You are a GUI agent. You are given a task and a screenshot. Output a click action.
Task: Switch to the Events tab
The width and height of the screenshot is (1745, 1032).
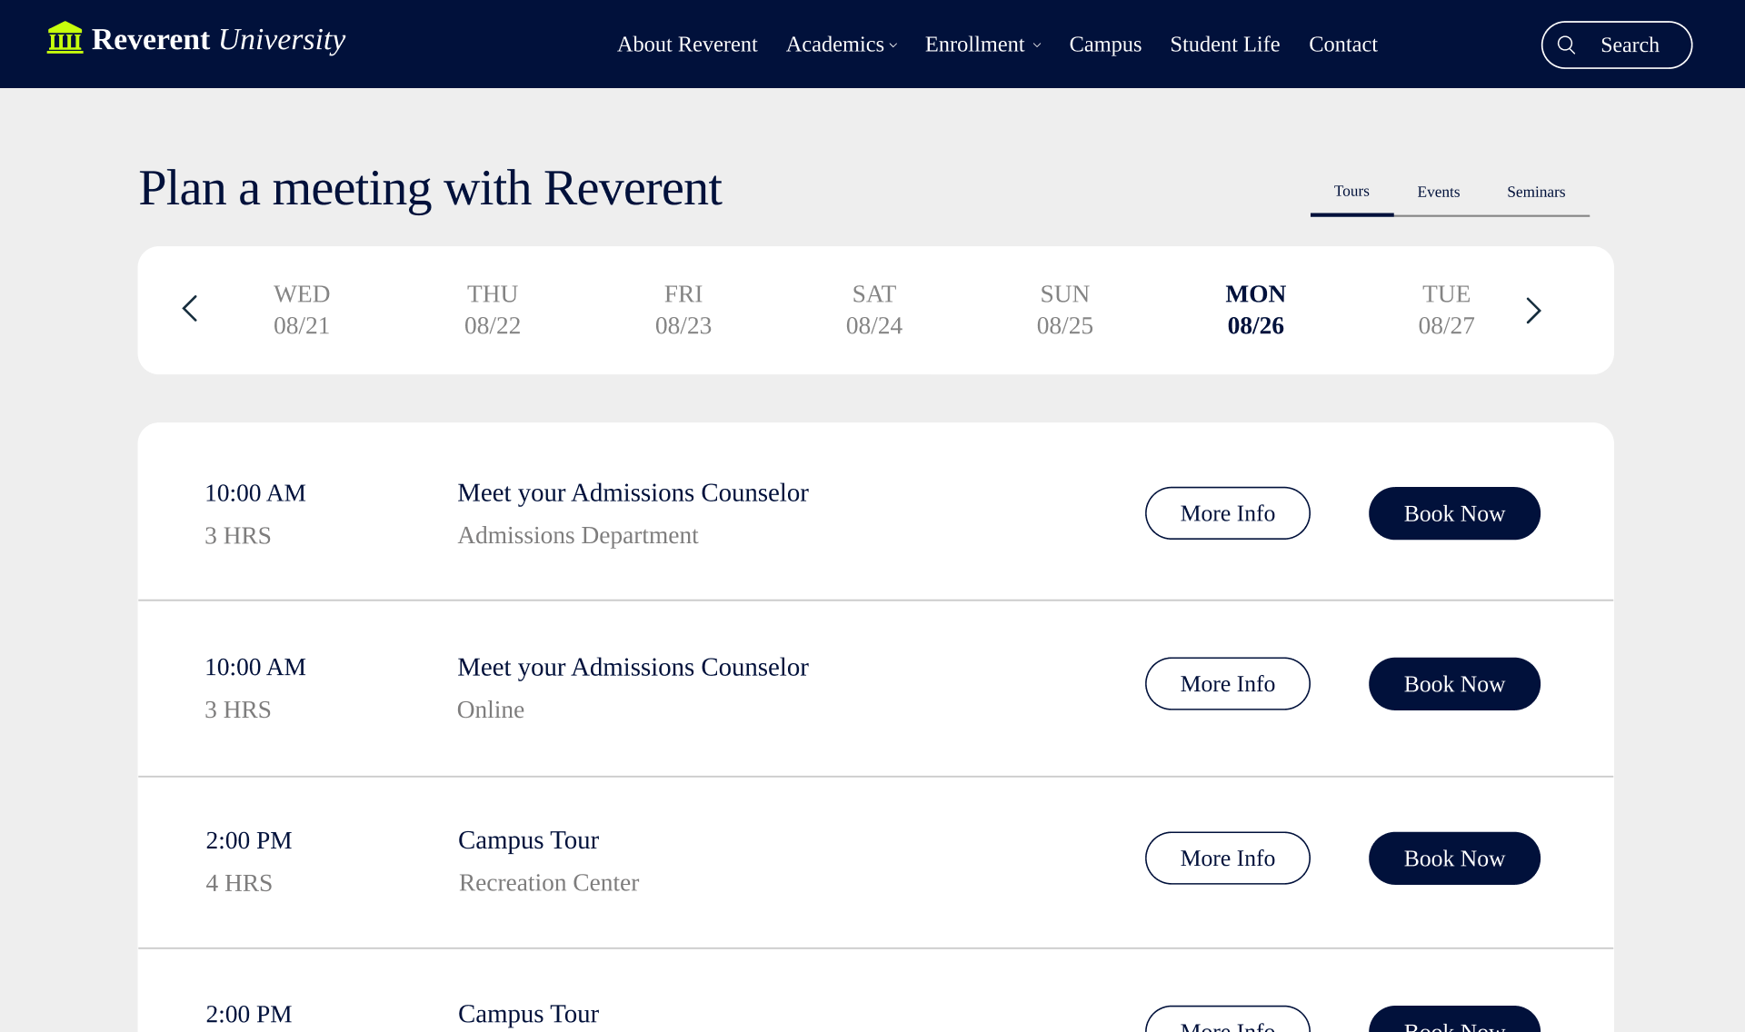click(1438, 192)
